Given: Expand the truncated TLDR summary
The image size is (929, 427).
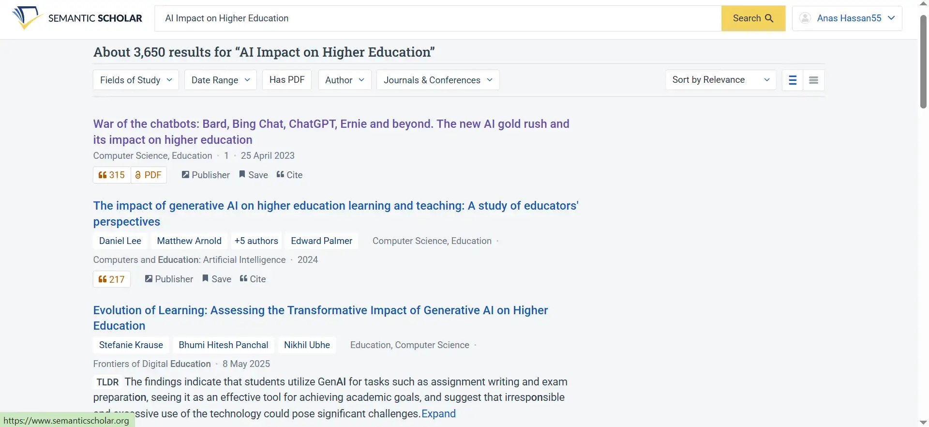Looking at the screenshot, I should [x=438, y=413].
